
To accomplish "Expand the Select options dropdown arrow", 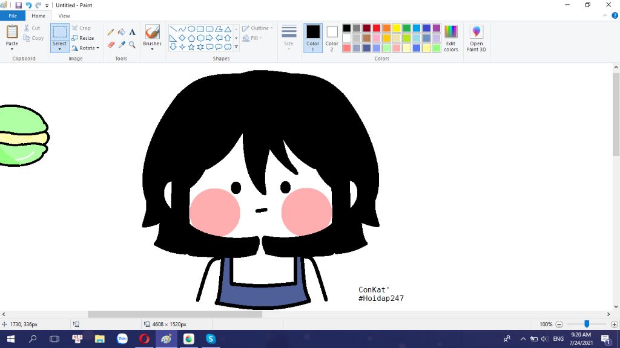I will 60,49.
